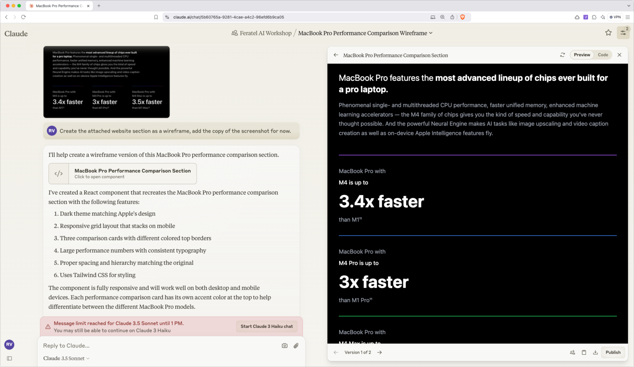Copy artifact to clipboard
This screenshot has width=634, height=367.
[584, 352]
